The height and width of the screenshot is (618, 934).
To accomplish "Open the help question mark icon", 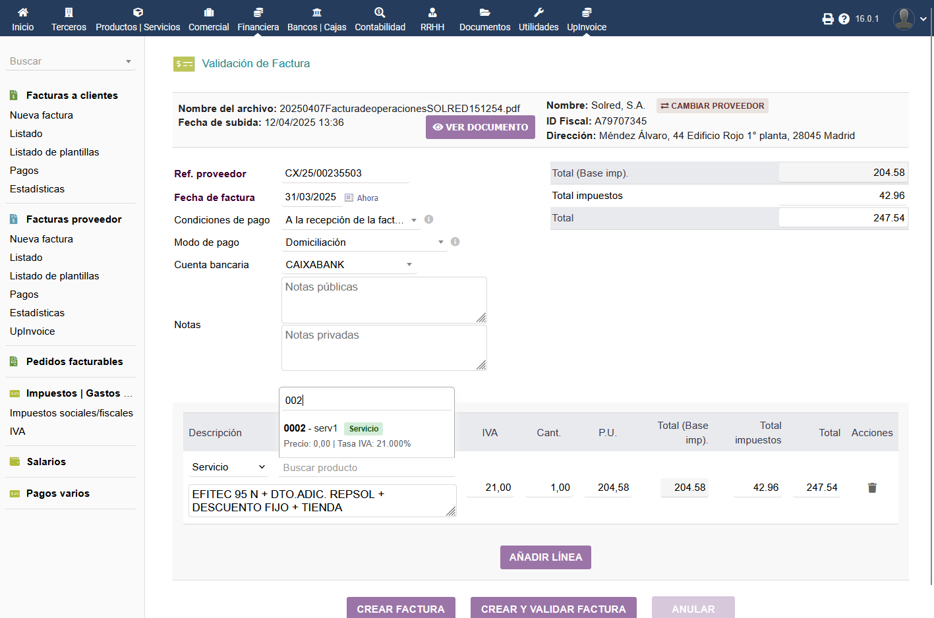I will pos(844,19).
